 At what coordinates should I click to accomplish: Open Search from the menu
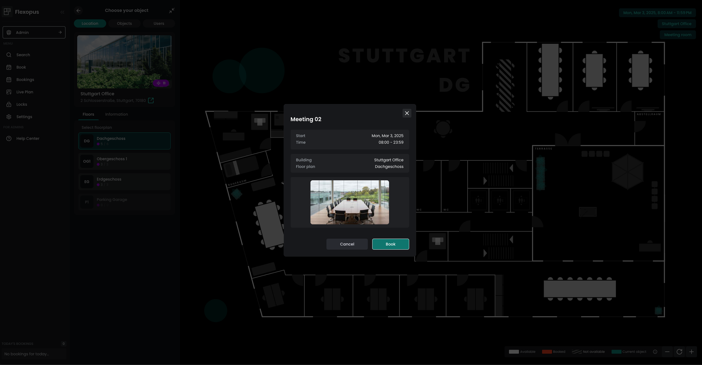click(x=23, y=55)
